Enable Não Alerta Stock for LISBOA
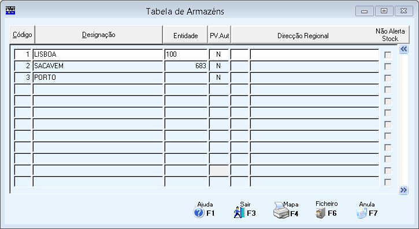The width and height of the screenshot is (419, 229). coord(388,55)
